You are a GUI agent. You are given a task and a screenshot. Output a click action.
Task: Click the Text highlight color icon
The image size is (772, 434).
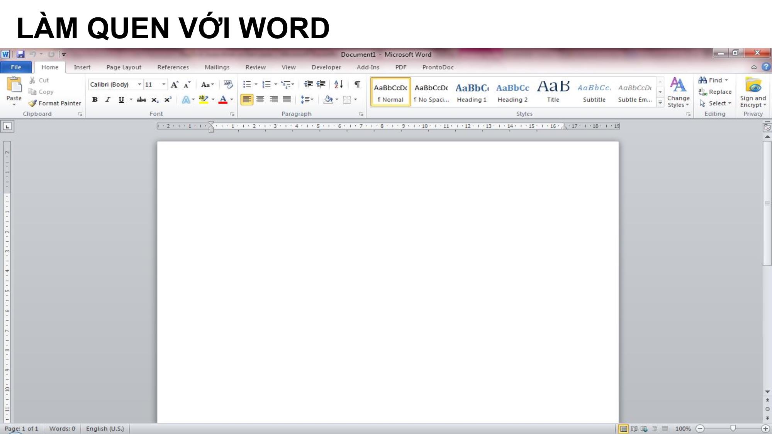[204, 100]
